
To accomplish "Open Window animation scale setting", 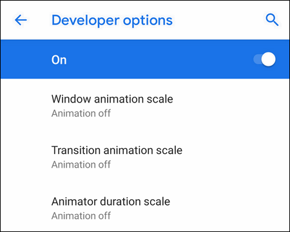I will pos(145,106).
